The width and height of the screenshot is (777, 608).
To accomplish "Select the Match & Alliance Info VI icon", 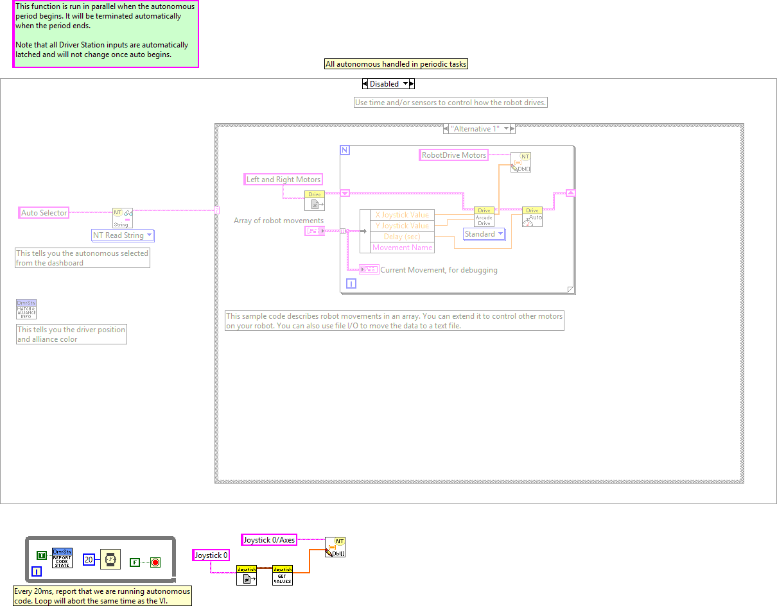I will click(26, 309).
